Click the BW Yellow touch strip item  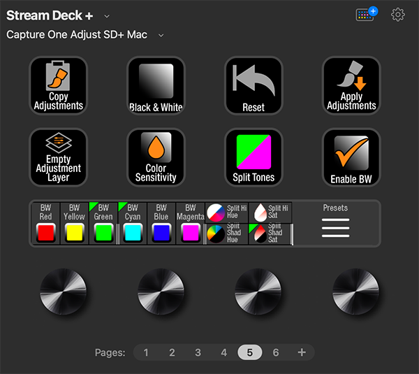[x=74, y=224]
